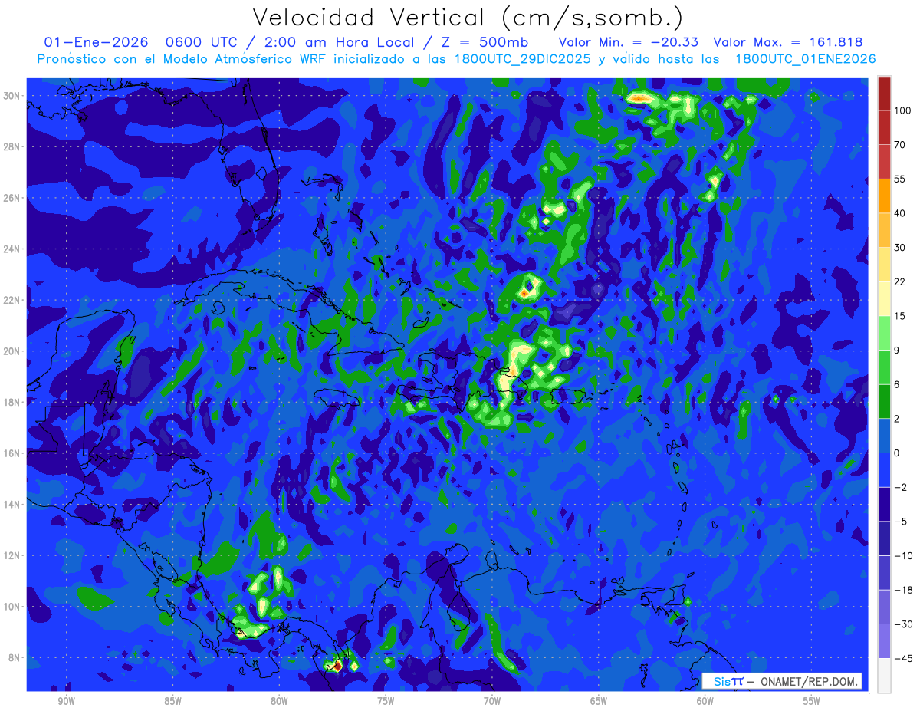Click the colorbar value label '100'

click(x=902, y=110)
